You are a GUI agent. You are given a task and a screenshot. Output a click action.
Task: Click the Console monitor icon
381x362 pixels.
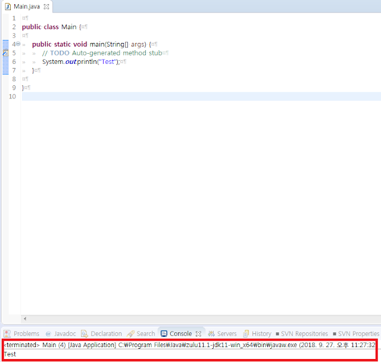(x=164, y=333)
